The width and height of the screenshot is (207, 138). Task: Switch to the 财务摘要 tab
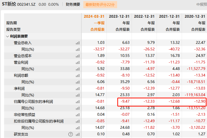tap(73, 4)
